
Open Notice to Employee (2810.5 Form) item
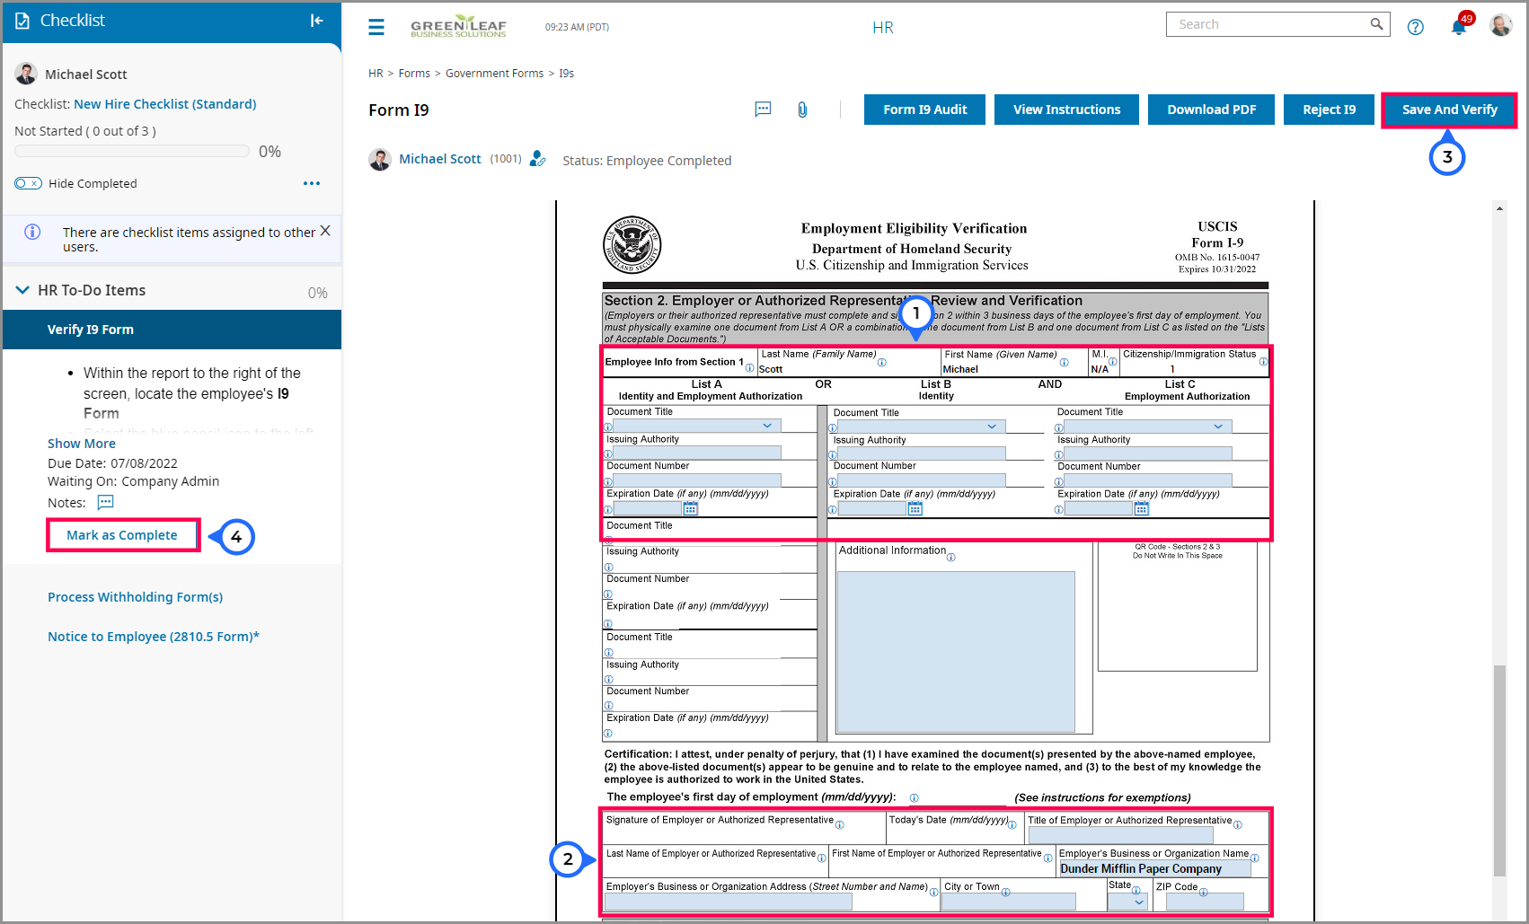pyautogui.click(x=154, y=637)
